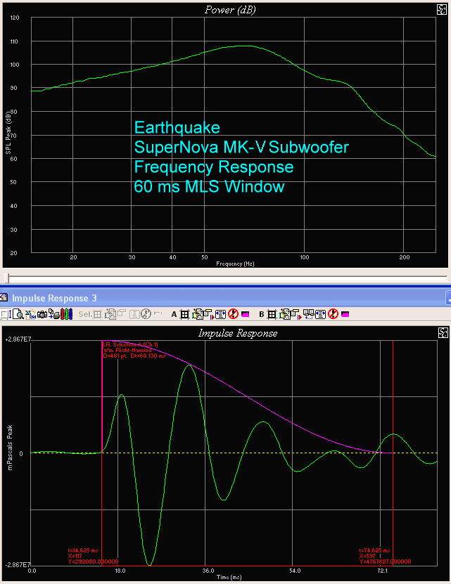
Task: Click selection A flag marker icon
Action: (x=208, y=315)
